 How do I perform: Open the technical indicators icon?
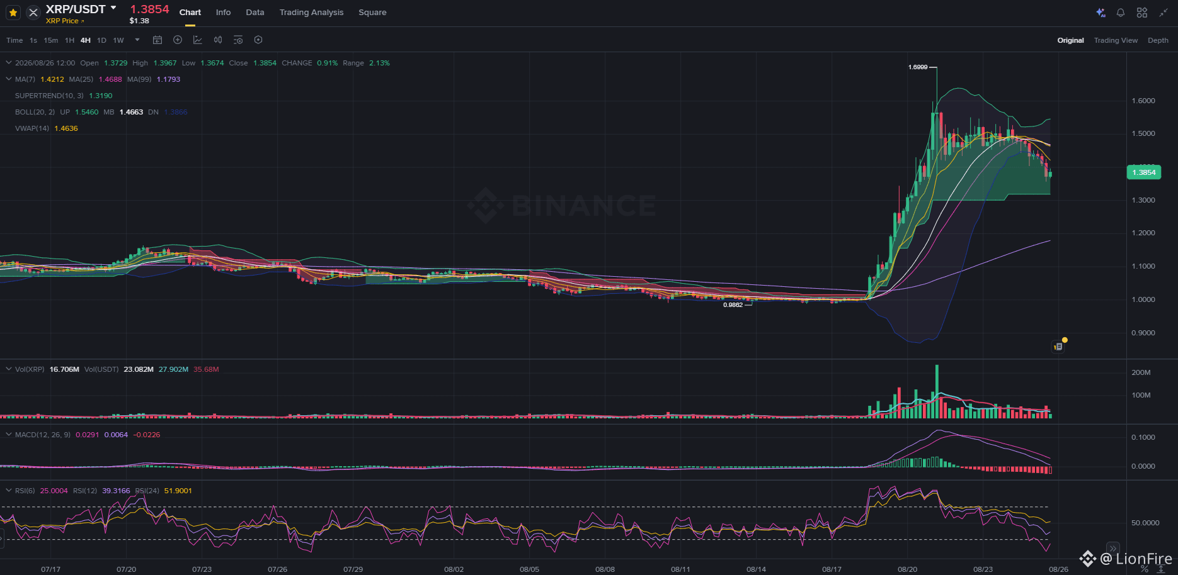pyautogui.click(x=198, y=40)
